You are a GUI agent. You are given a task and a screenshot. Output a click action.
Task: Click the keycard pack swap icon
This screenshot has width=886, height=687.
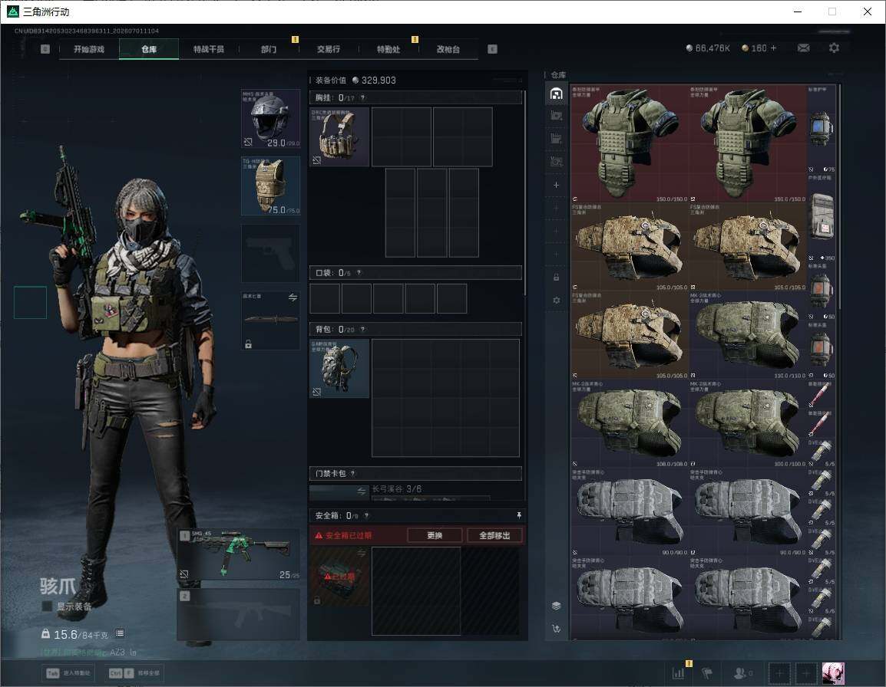tap(362, 491)
